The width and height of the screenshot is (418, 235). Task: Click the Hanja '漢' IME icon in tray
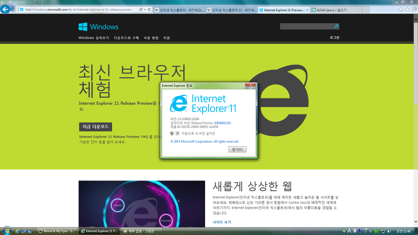pos(354,231)
